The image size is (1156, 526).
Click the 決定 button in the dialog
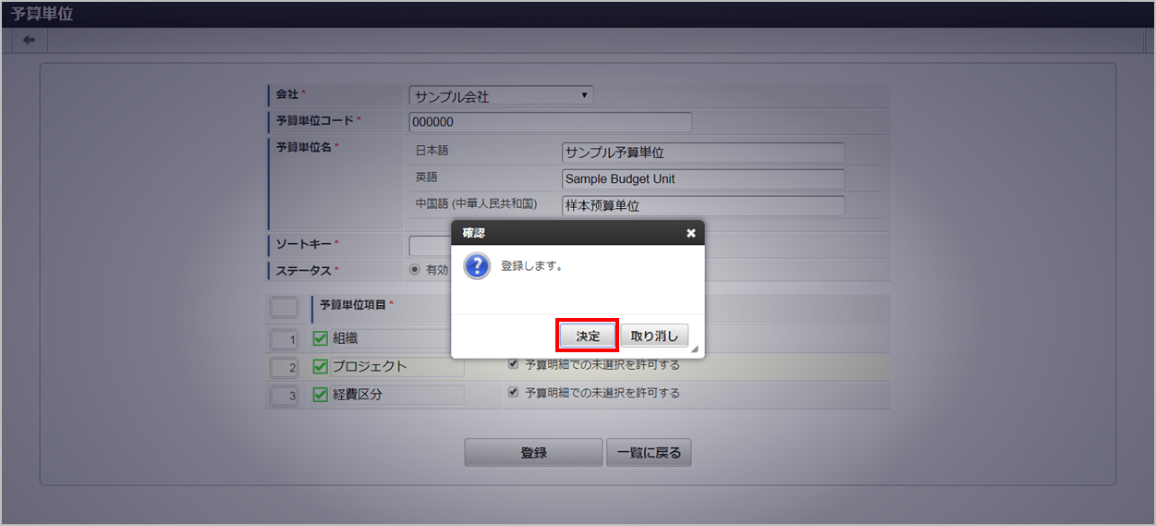588,336
